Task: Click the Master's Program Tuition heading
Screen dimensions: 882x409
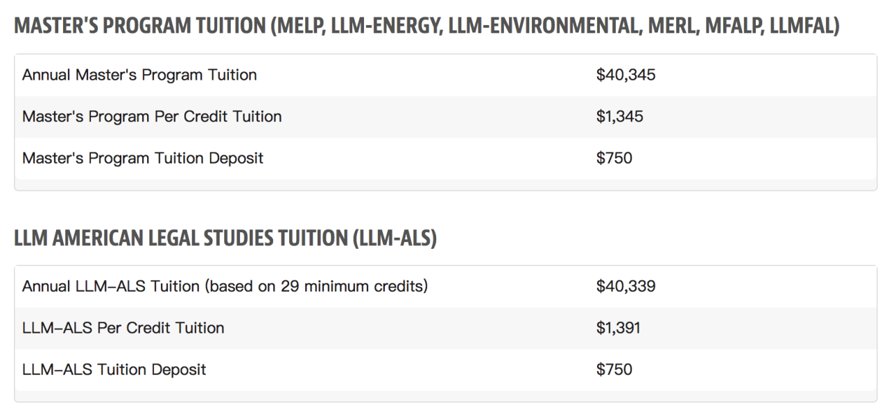Action: coord(139,27)
